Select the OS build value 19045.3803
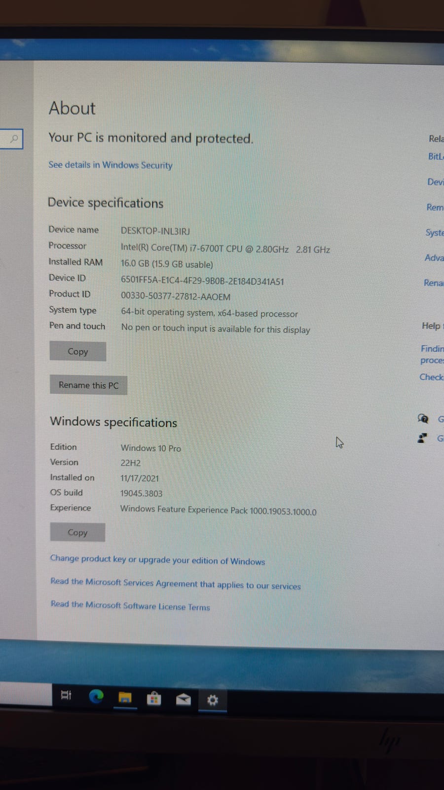444x790 pixels. 141,493
